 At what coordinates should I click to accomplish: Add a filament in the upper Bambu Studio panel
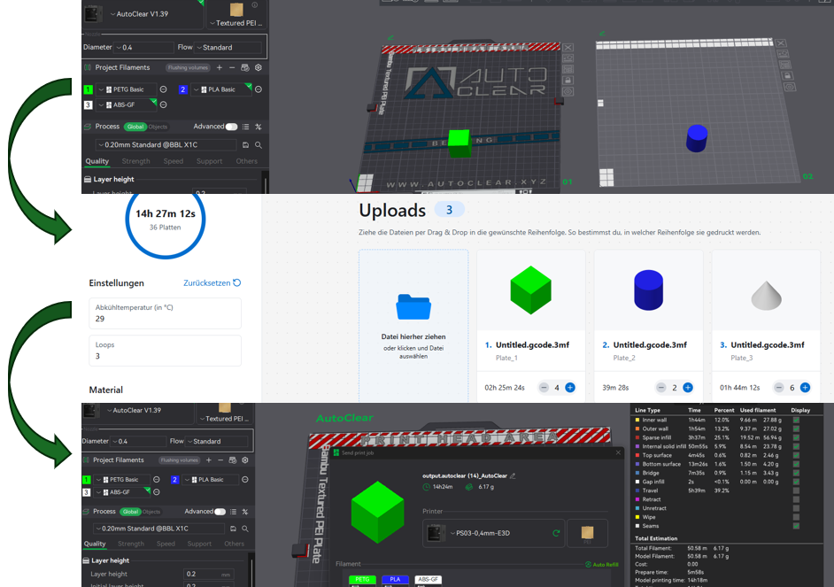click(220, 67)
